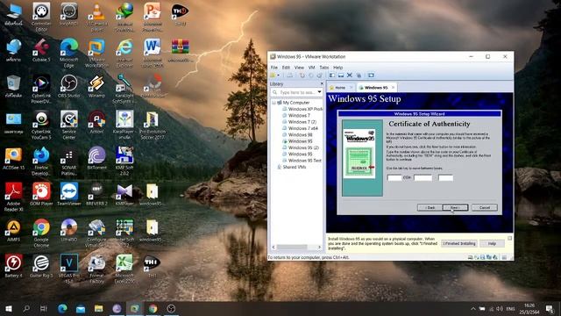Open the VM menu
The image size is (561, 316).
312,68
